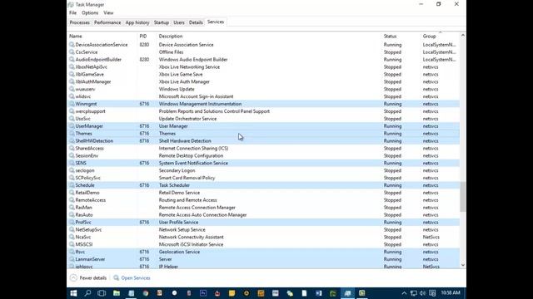The width and height of the screenshot is (533, 299).
Task: Open the Options menu
Action: pos(90,13)
